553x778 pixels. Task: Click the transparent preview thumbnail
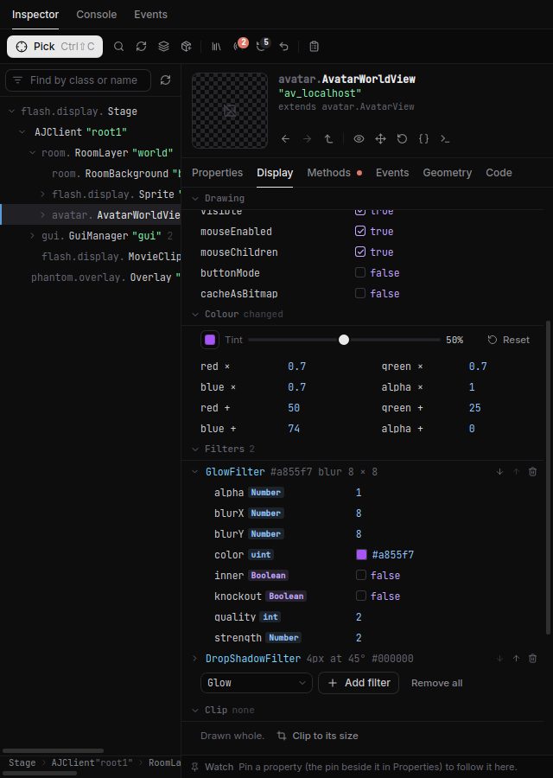[x=230, y=110]
